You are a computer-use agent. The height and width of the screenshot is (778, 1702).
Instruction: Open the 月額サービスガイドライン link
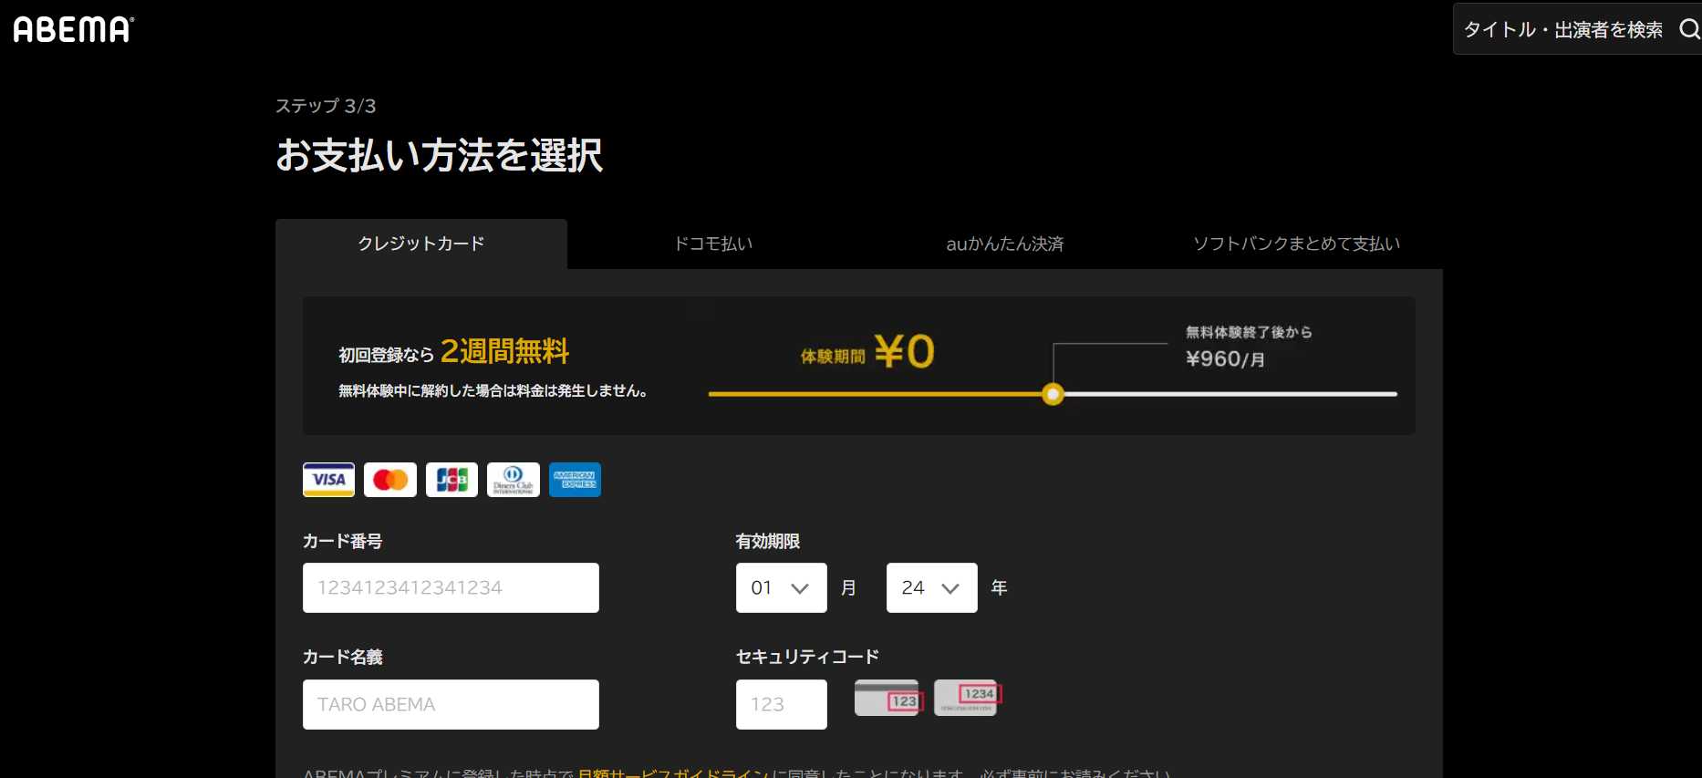pos(674,773)
